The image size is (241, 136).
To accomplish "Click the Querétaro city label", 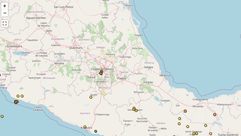I will pyautogui.click(x=76, y=48).
